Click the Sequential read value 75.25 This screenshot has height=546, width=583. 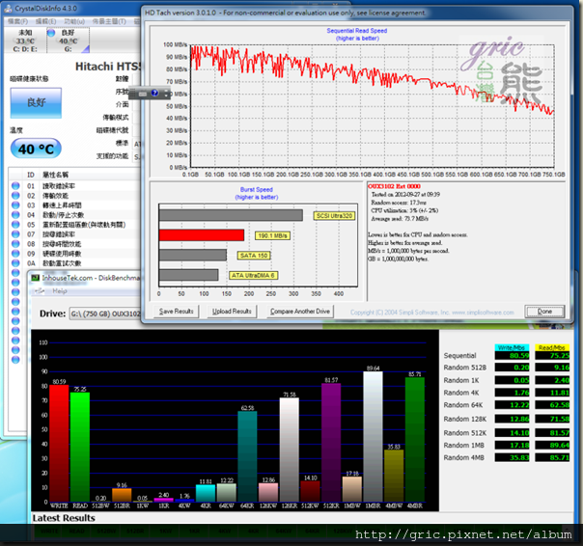[552, 355]
